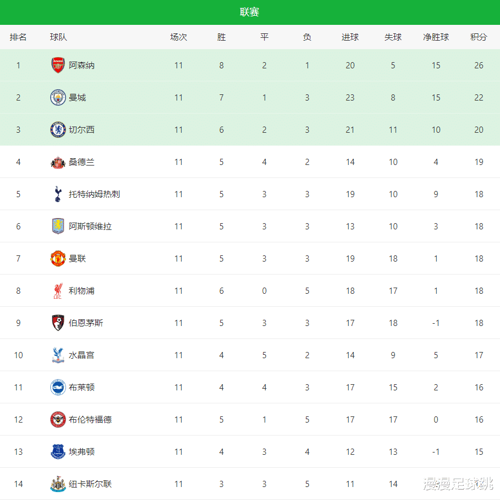
Task: Click the Liverpool club crest icon
Action: point(58,291)
